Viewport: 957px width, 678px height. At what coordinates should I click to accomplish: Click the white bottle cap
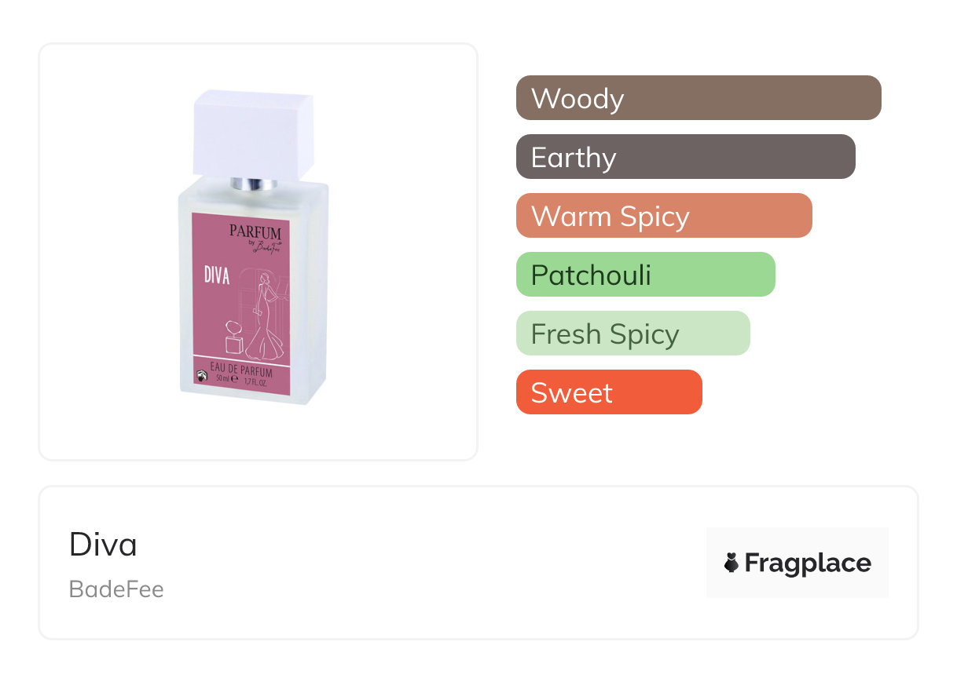253,130
